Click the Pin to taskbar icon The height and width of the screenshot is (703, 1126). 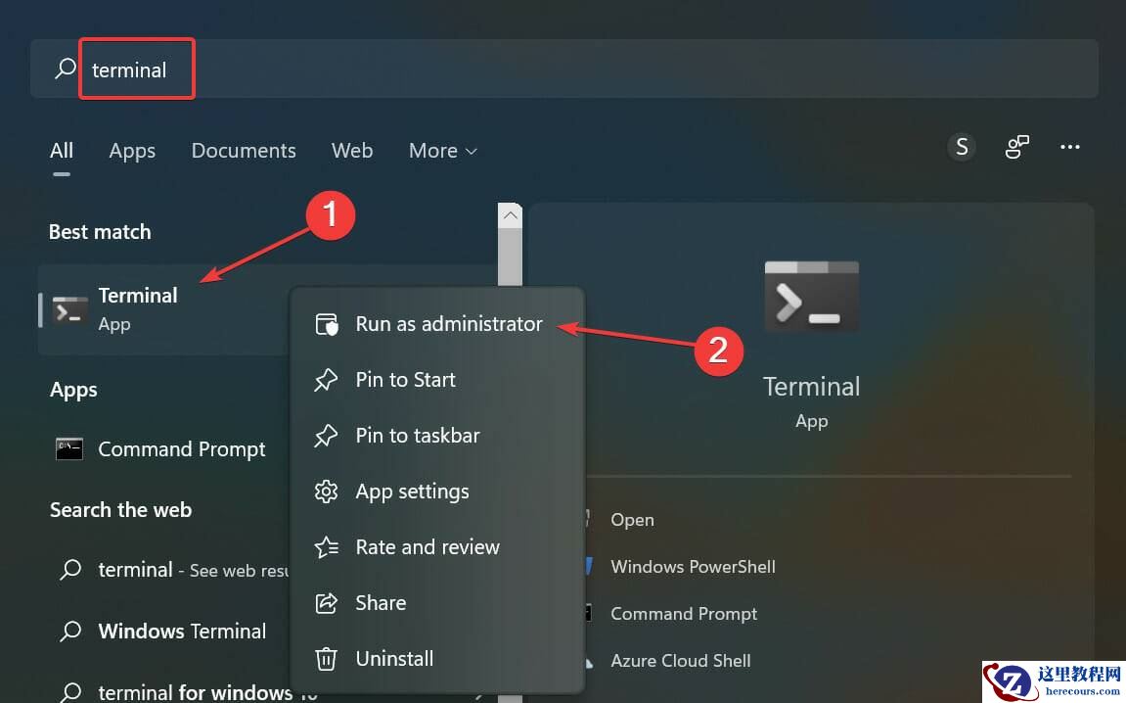click(327, 436)
